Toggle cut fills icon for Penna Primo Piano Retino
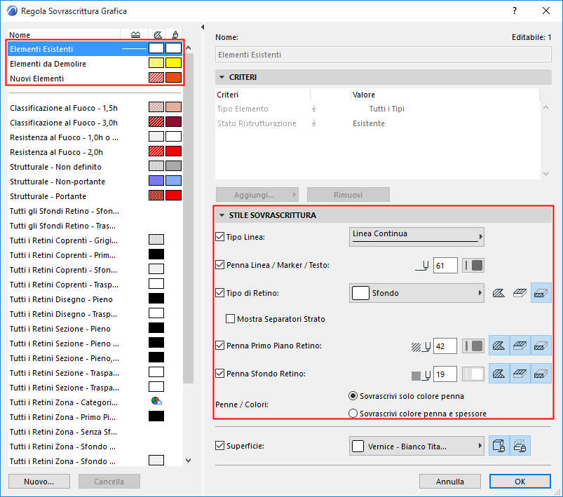The height and width of the screenshot is (497, 563). click(x=541, y=346)
